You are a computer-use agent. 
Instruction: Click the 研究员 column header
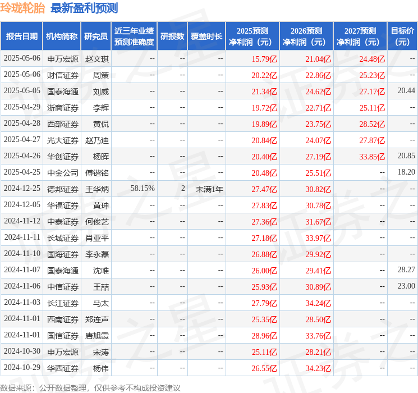coord(96,36)
